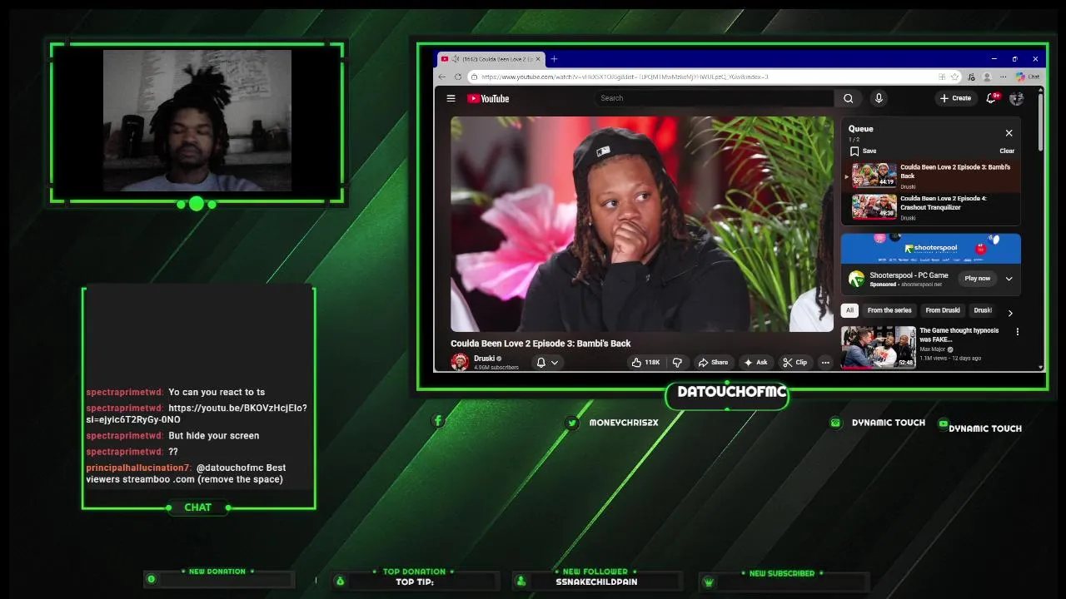Click the Ask button below the video

755,362
